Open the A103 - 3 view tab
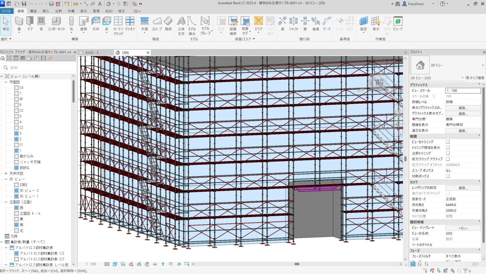Viewport: 486px width, 274px height. click(x=92, y=53)
